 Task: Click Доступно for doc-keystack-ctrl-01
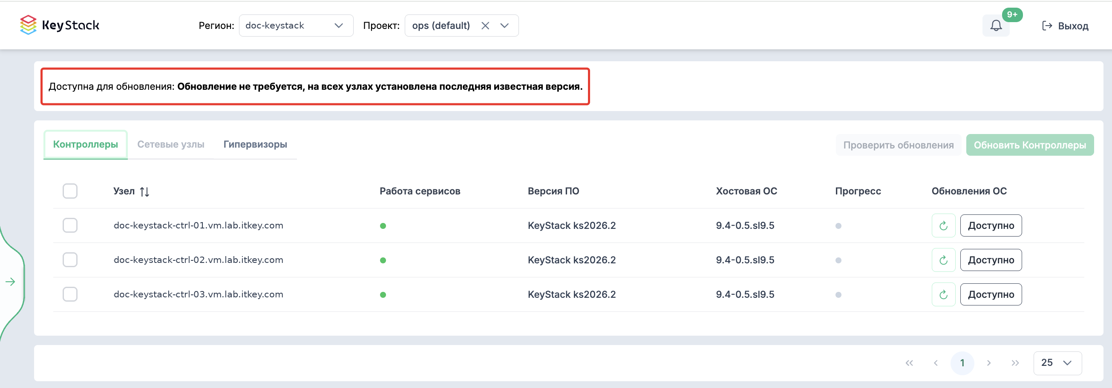[x=991, y=225]
